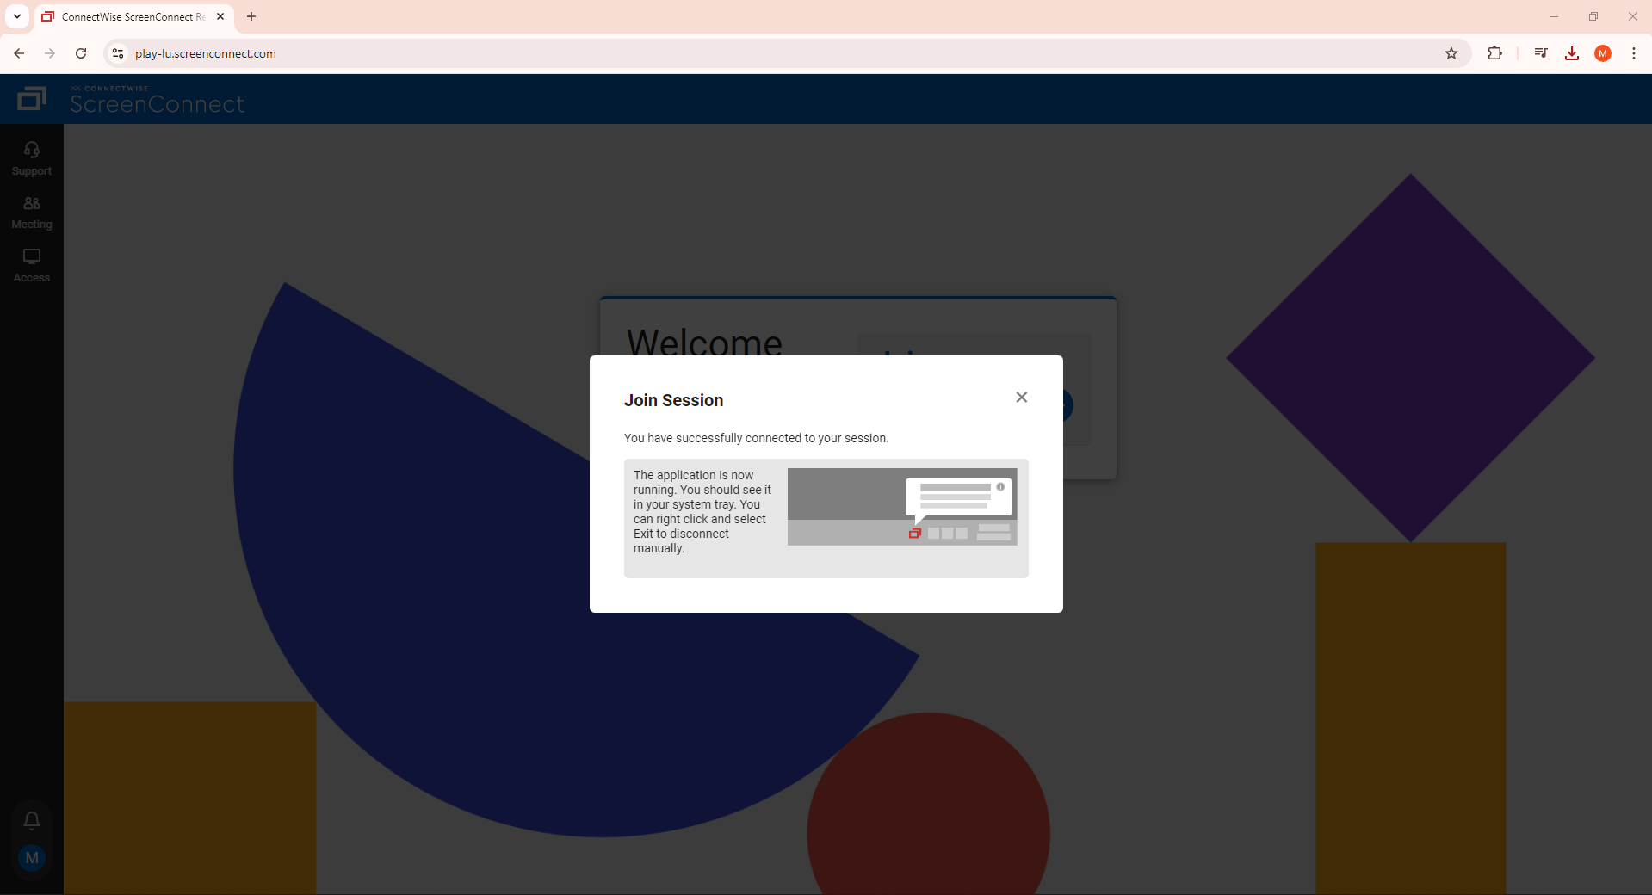The image size is (1652, 895).
Task: Minimize the Chrome window
Action: click(x=1554, y=16)
